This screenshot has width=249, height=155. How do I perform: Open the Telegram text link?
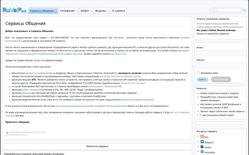coord(209,142)
